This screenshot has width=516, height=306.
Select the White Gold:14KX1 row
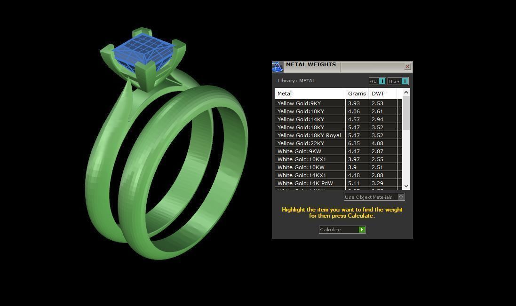pos(338,175)
